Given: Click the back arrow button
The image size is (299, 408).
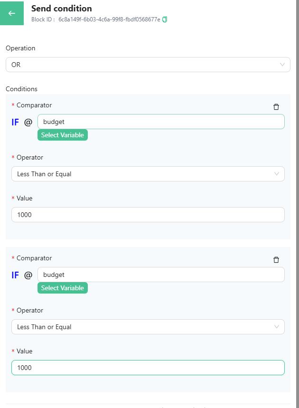Looking at the screenshot, I should pos(12,13).
